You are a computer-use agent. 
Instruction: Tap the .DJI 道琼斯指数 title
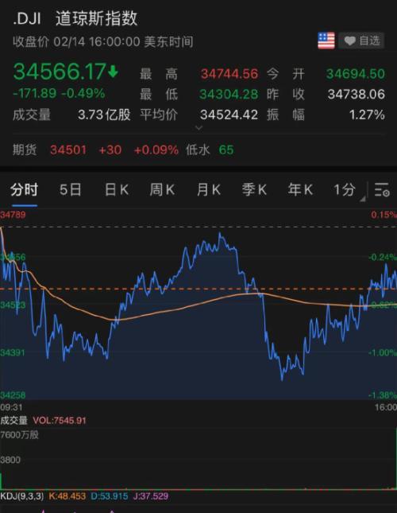click(x=75, y=18)
